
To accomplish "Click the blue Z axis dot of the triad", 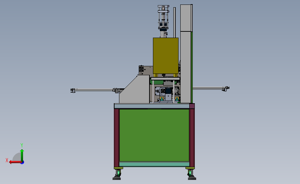I will [22, 163].
